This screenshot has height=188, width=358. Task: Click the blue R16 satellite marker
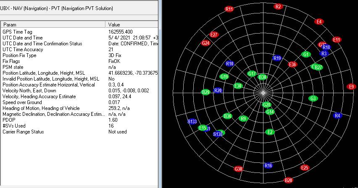[268, 166]
